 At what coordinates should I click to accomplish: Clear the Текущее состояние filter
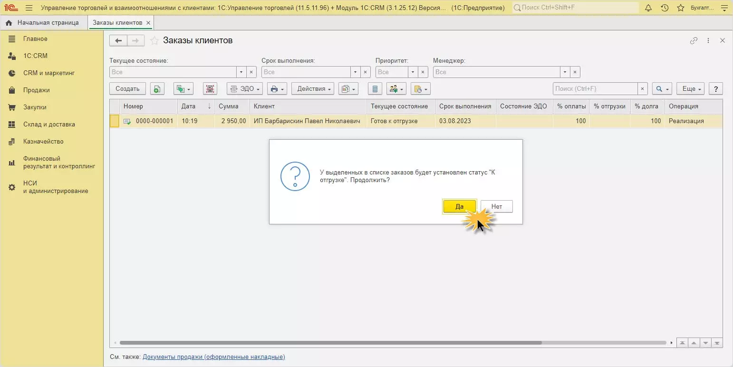252,72
